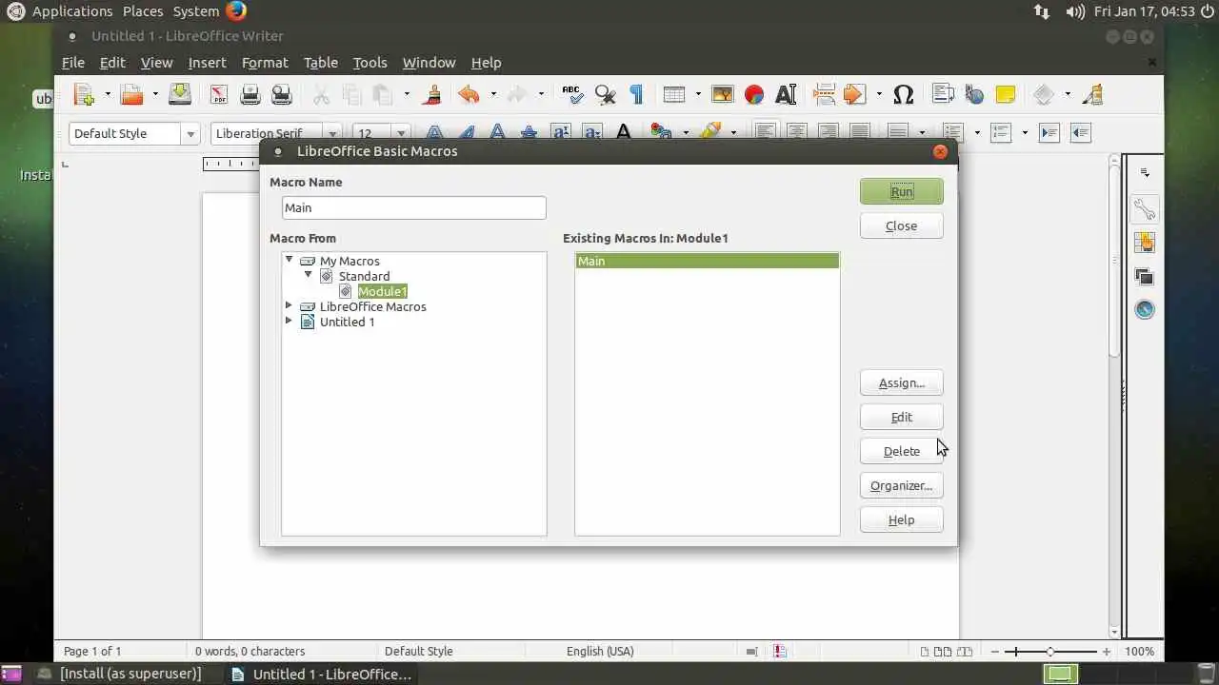1219x685 pixels.
Task: Click the Open folder icon in Writer toolbar
Action: coord(131,94)
